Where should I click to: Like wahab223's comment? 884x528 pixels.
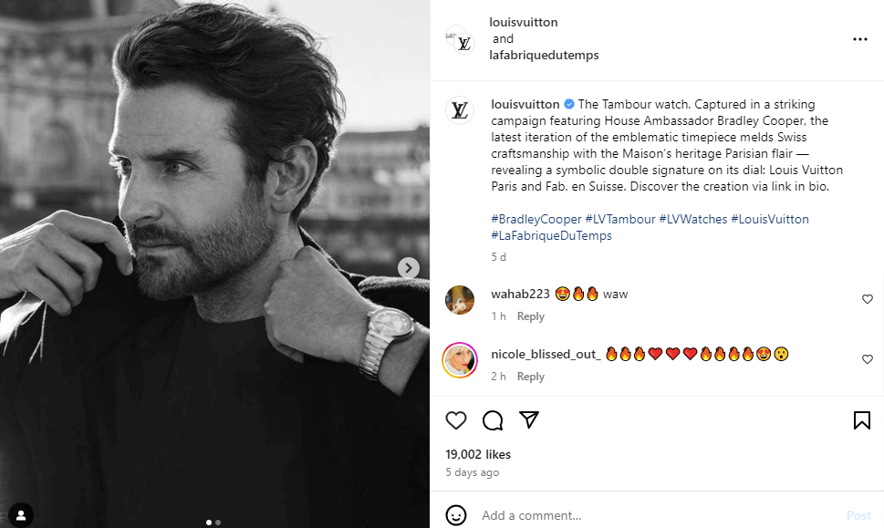click(x=868, y=299)
